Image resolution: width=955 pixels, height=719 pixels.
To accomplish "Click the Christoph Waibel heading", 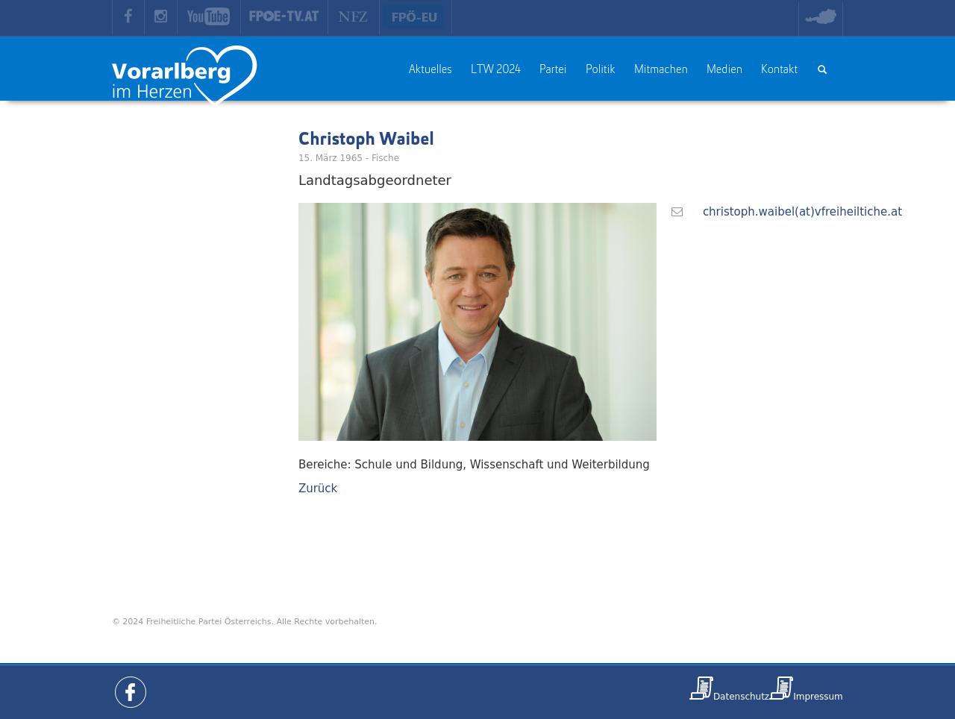I will tap(366, 139).
